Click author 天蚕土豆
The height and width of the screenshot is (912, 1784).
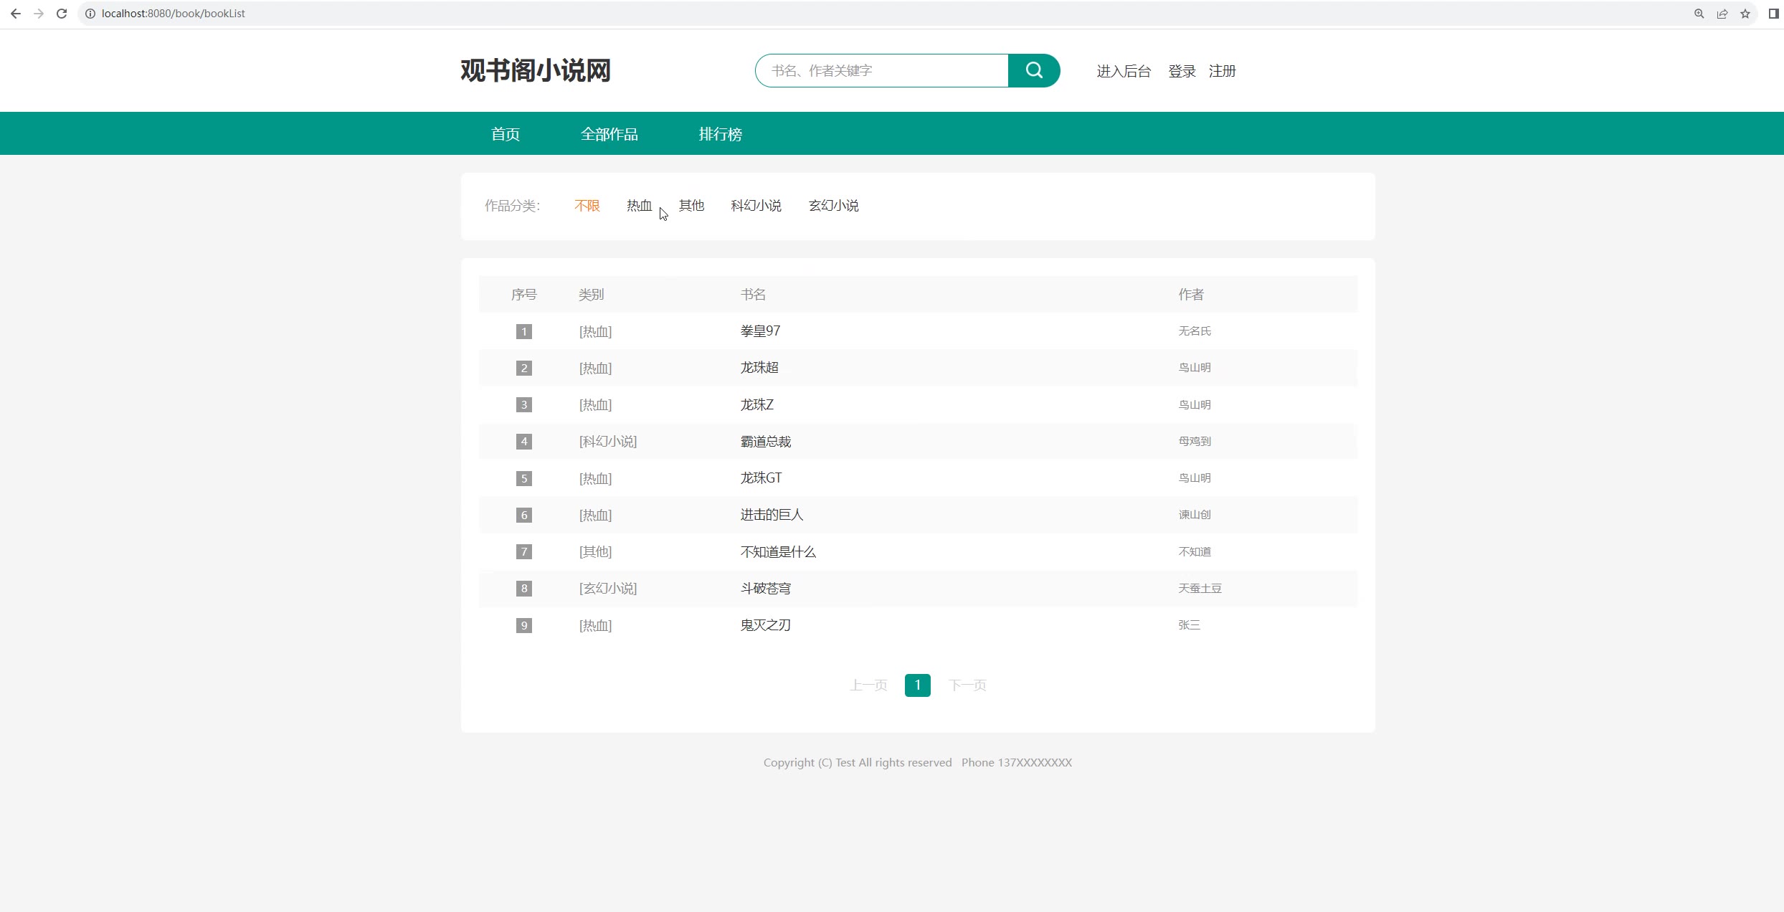pyautogui.click(x=1200, y=589)
